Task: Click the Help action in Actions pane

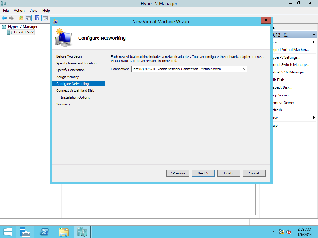Action: tap(275, 126)
